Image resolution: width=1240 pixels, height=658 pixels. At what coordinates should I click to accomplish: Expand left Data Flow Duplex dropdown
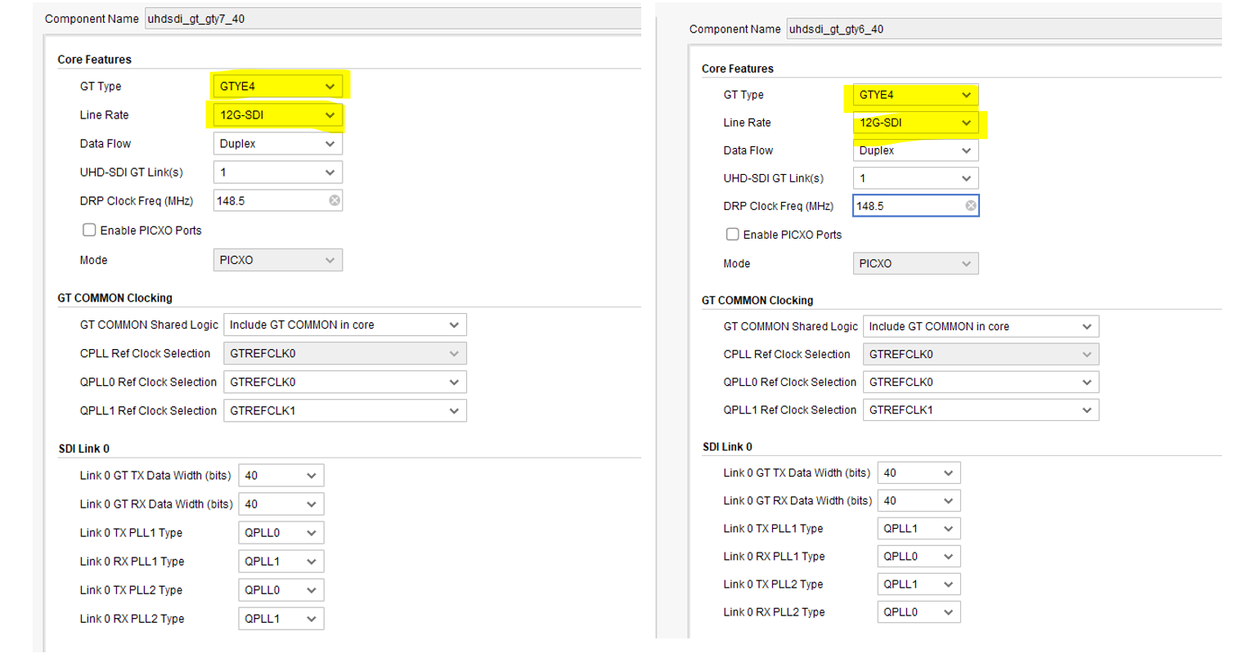(277, 144)
